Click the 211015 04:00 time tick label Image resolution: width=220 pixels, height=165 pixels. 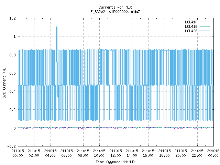click(51, 153)
